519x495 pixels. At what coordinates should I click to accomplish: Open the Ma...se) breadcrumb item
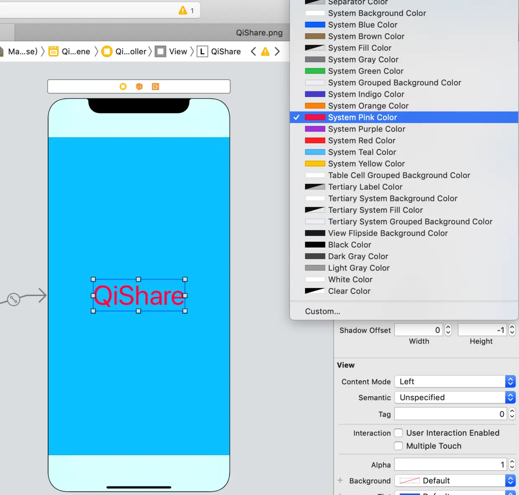(x=19, y=52)
